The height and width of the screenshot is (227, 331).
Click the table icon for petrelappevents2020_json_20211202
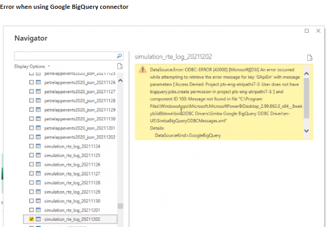click(x=38, y=137)
